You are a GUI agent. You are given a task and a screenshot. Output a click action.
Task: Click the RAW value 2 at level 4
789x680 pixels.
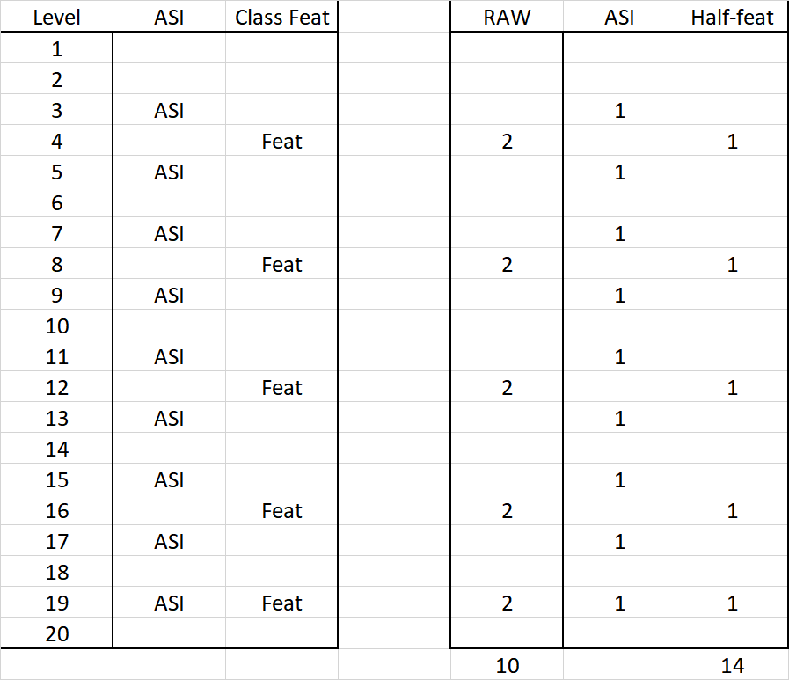point(507,141)
